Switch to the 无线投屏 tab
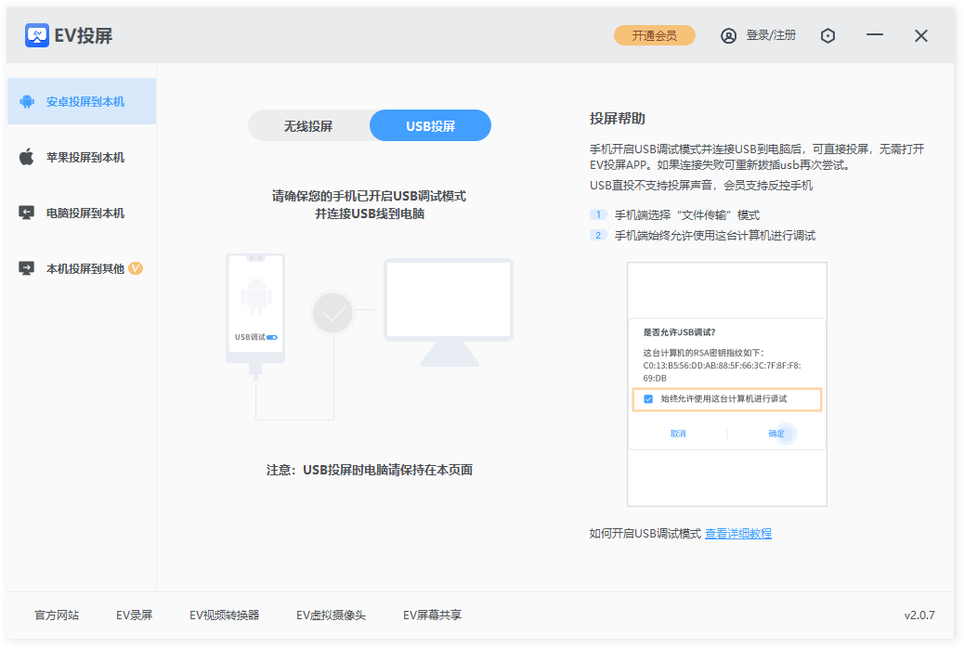This screenshot has width=964, height=648. click(308, 125)
